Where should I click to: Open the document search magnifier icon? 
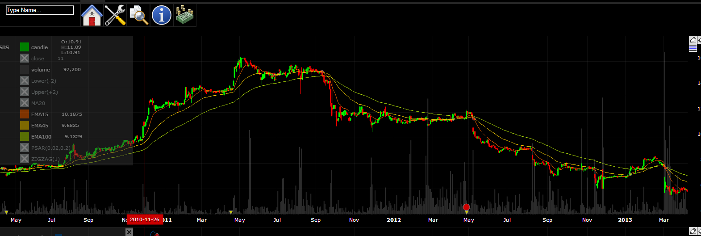pos(138,15)
